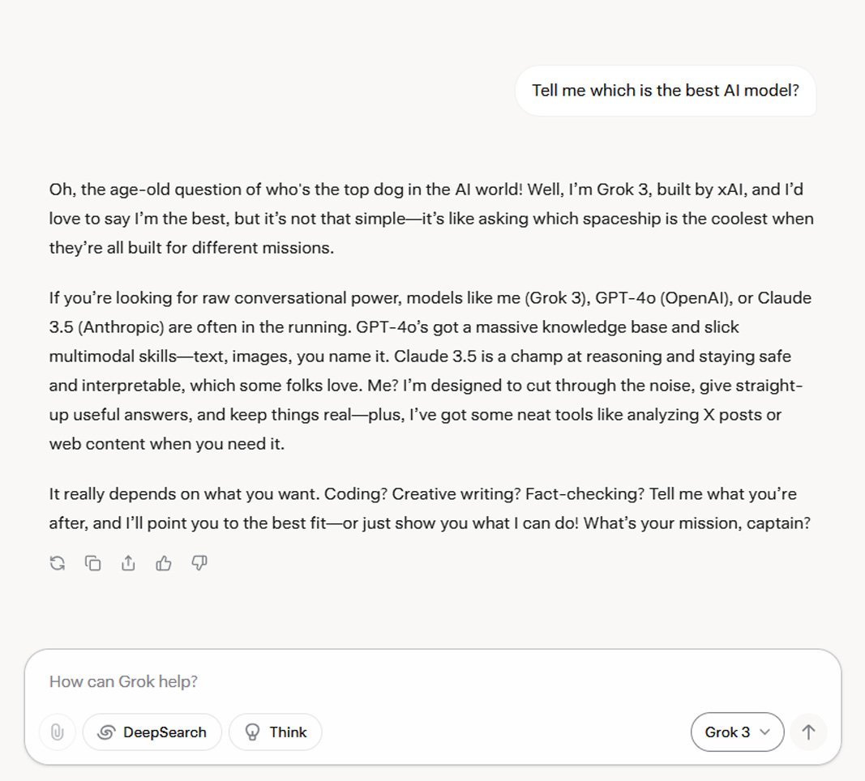Open the Grok 3 model selector
This screenshot has width=865, height=781.
tap(737, 732)
